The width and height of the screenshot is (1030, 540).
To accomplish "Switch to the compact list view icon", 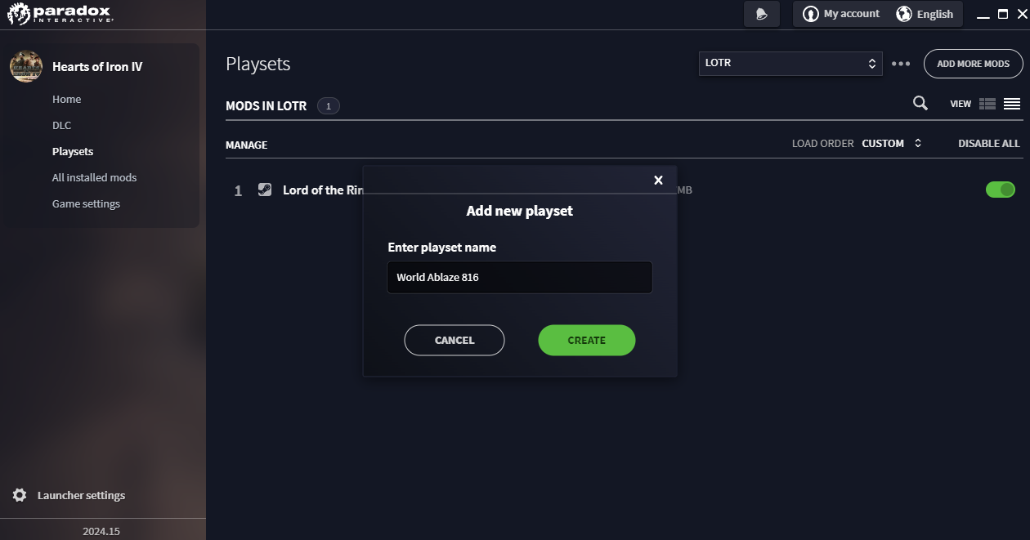I will pos(1012,104).
